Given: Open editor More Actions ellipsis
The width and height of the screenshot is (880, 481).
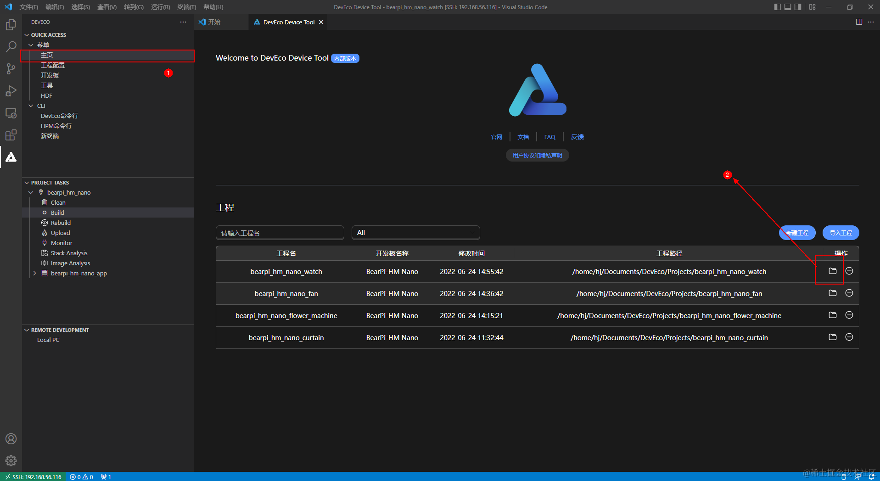Looking at the screenshot, I should [871, 22].
